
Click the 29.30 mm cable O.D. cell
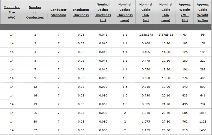[x=166, y=130]
